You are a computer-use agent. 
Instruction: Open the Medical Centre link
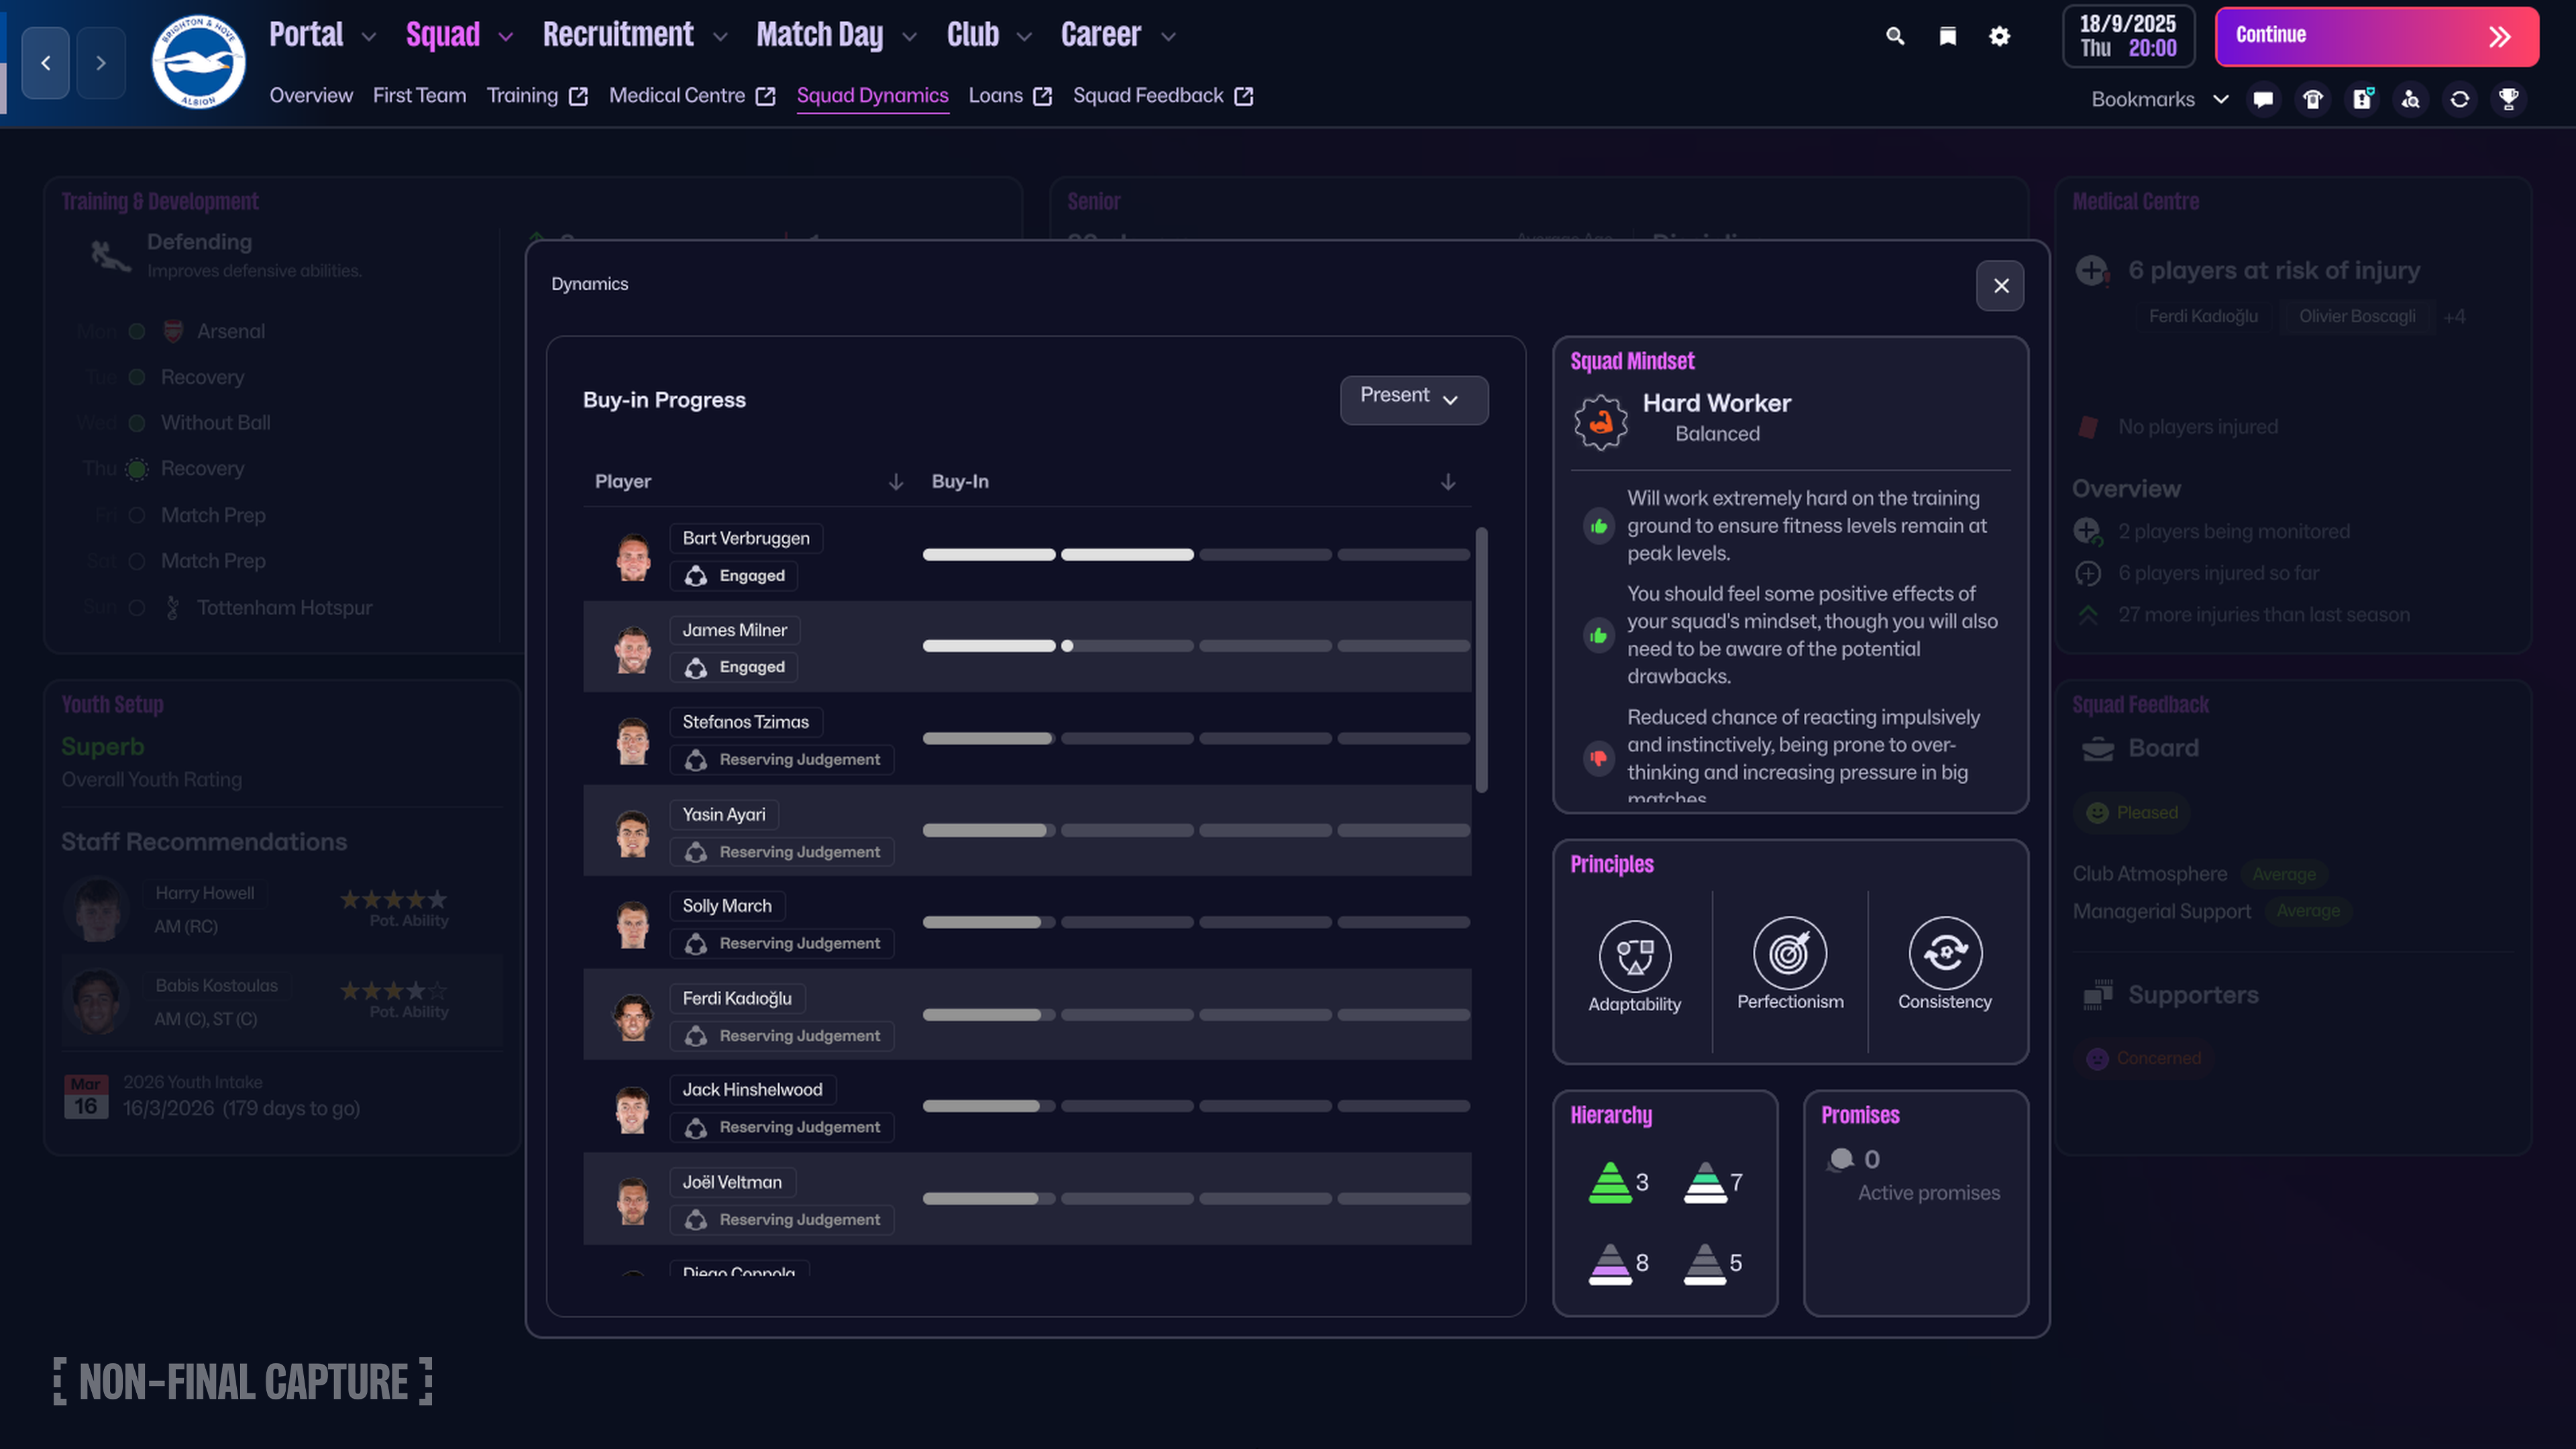click(x=677, y=95)
